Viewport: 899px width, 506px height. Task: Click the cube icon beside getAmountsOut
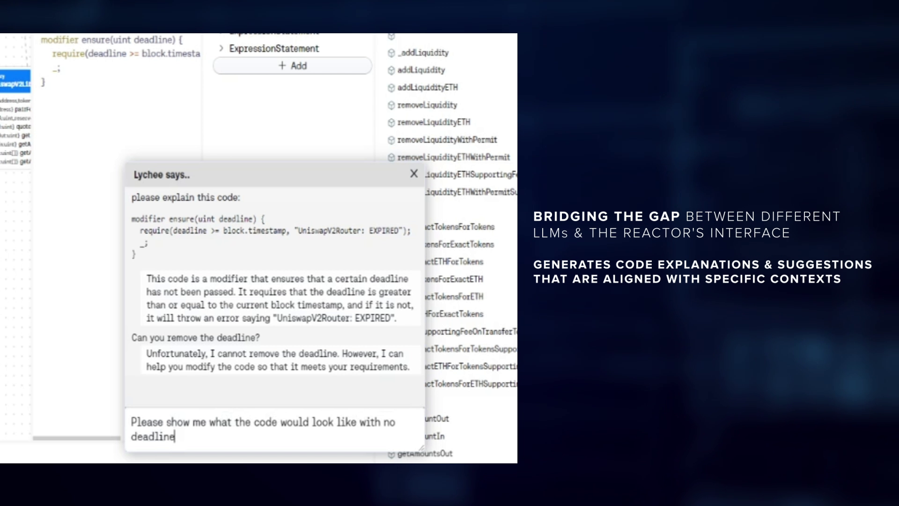point(391,454)
